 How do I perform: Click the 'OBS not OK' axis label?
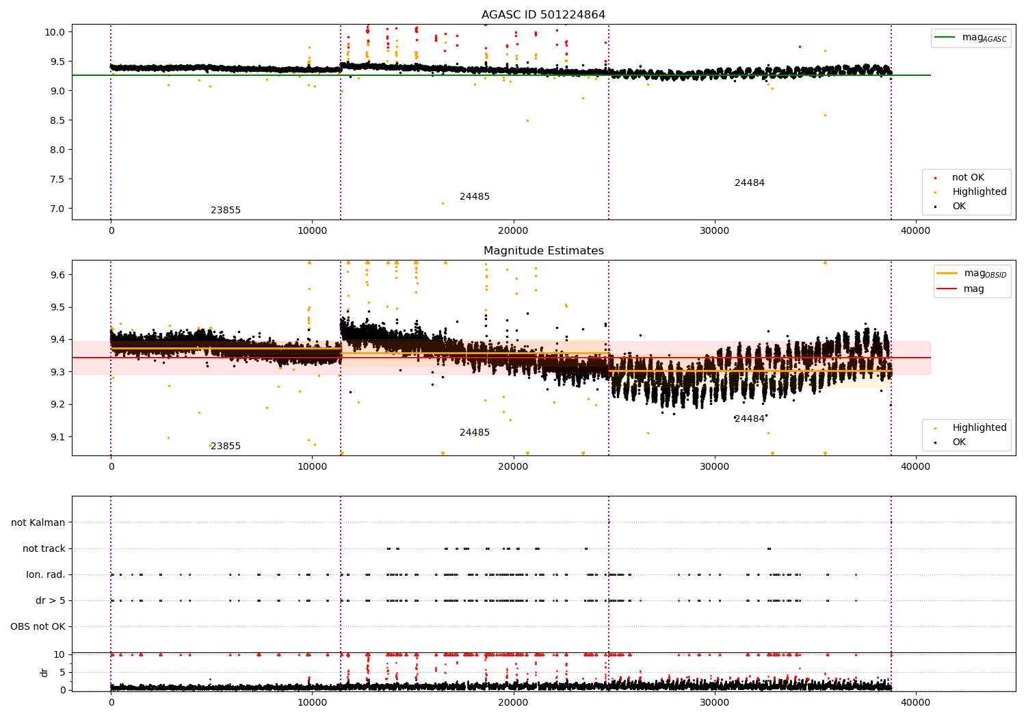coord(38,626)
